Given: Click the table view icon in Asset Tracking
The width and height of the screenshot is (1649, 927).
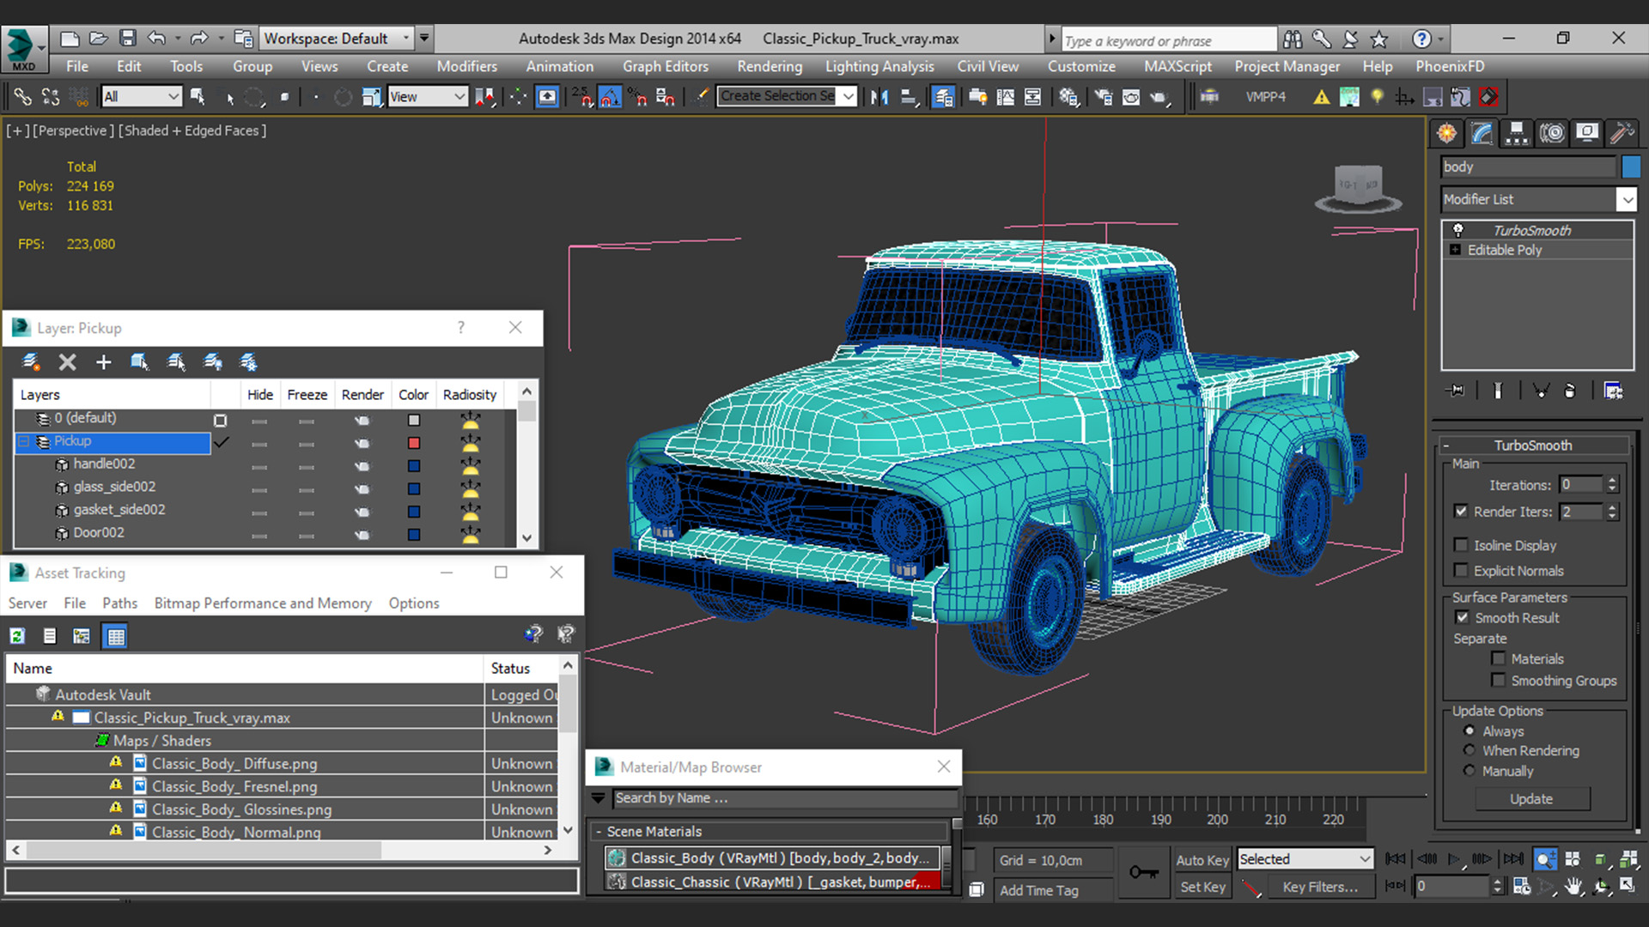Looking at the screenshot, I should coord(115,636).
